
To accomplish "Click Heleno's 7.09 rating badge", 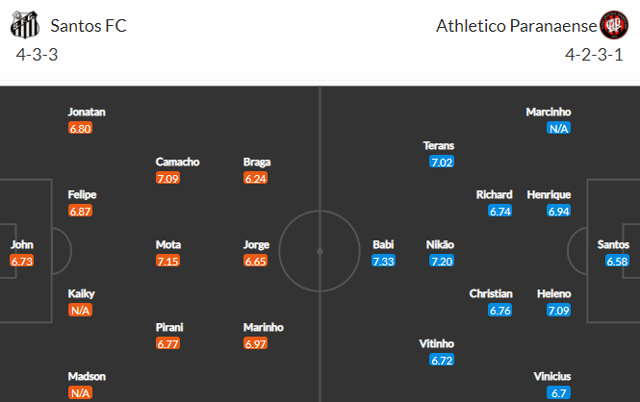I will [559, 311].
